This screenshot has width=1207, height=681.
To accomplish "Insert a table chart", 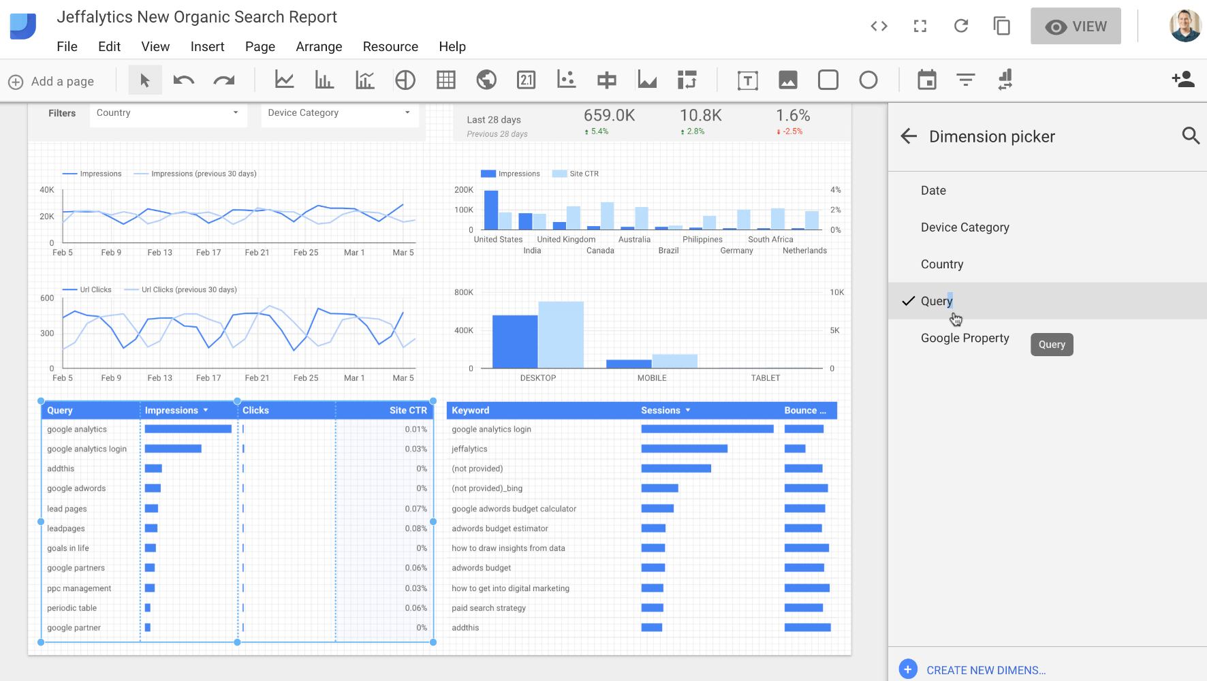I will tap(446, 80).
